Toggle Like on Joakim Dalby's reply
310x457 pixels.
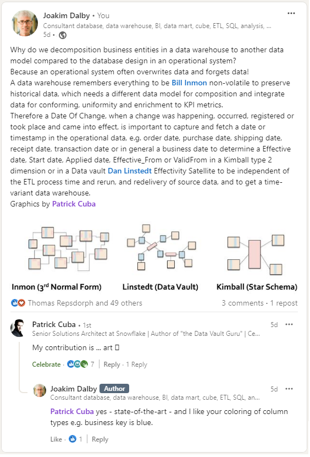tap(56, 439)
